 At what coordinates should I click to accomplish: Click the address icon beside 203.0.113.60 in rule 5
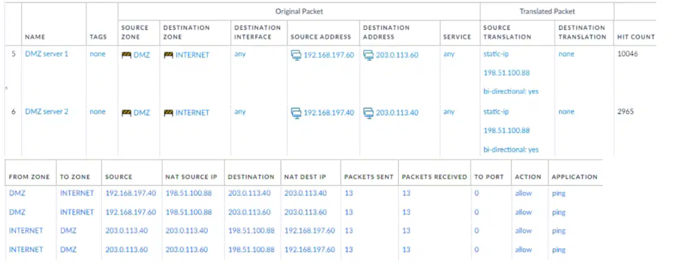(x=369, y=55)
